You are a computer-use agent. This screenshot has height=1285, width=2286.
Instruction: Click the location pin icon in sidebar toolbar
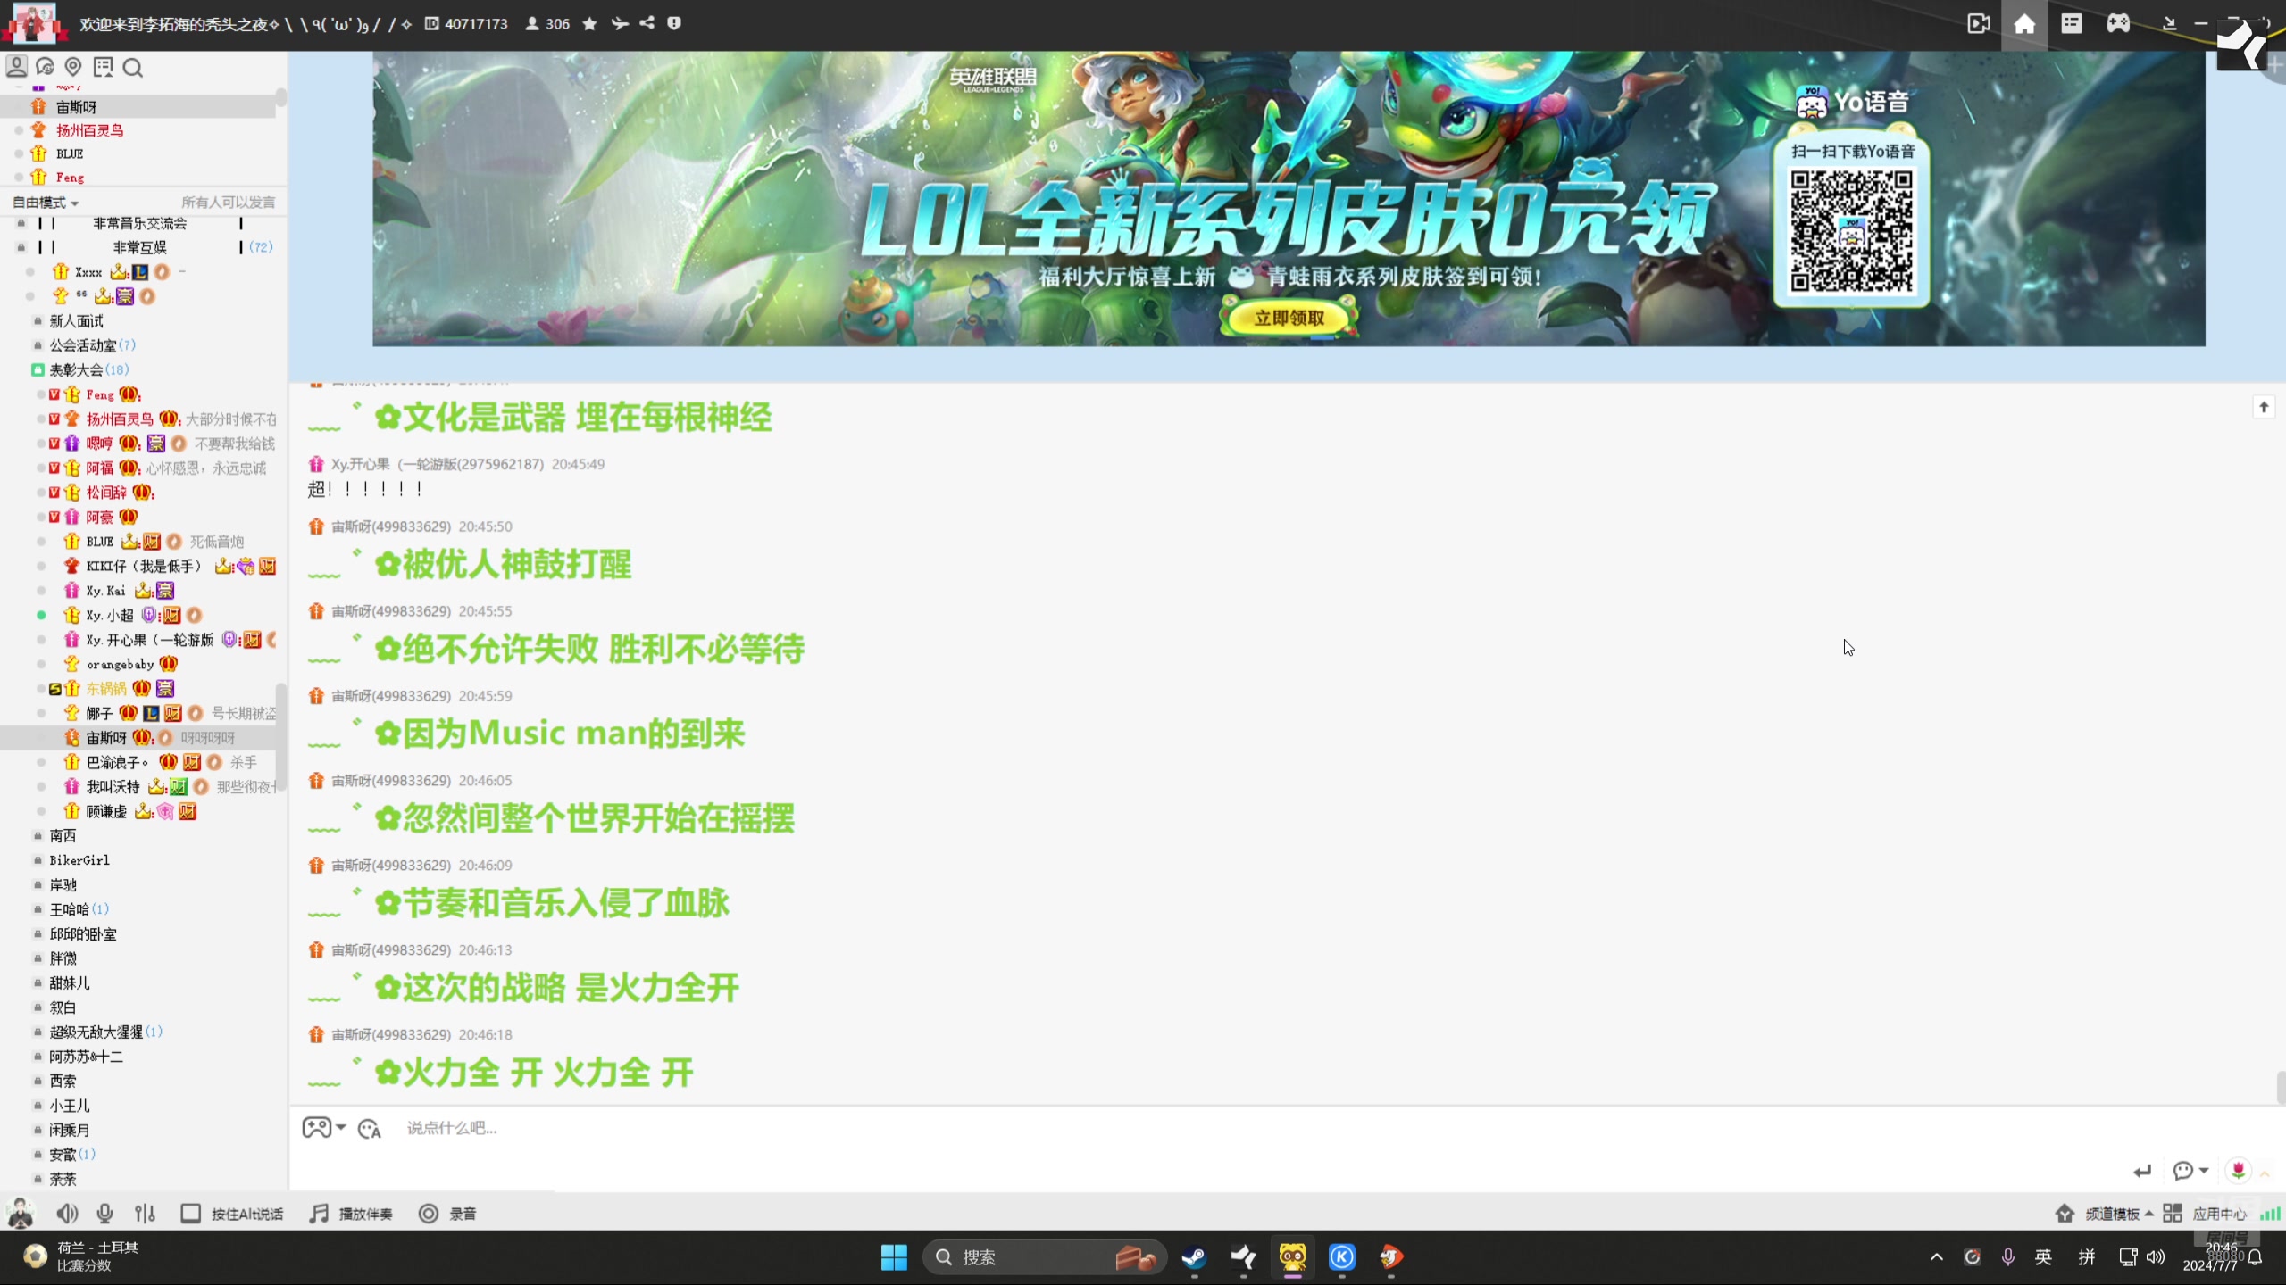[73, 67]
